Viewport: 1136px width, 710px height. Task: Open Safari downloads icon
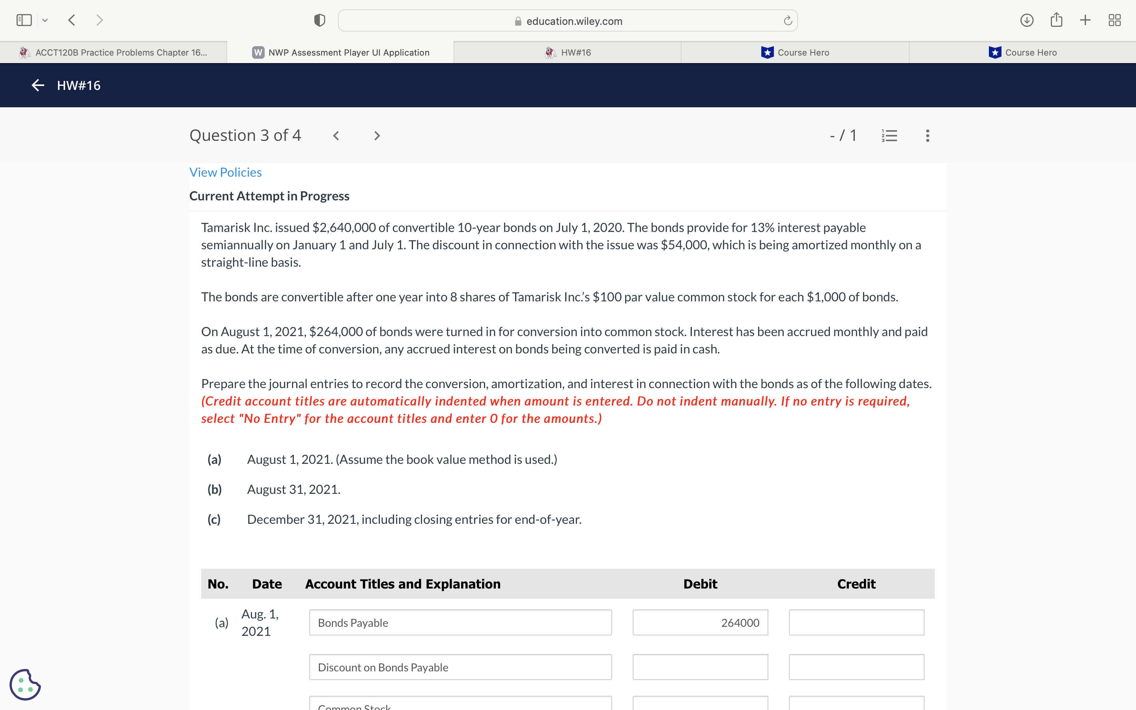click(1027, 20)
